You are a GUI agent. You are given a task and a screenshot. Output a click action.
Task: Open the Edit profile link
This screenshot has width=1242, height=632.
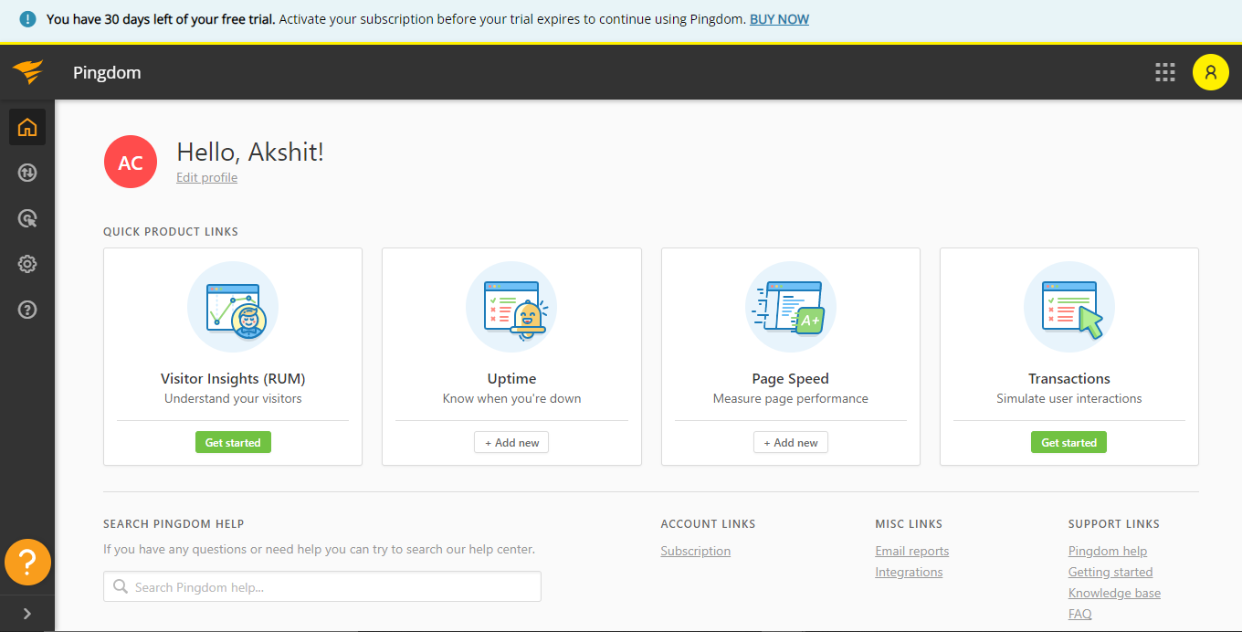coord(206,178)
